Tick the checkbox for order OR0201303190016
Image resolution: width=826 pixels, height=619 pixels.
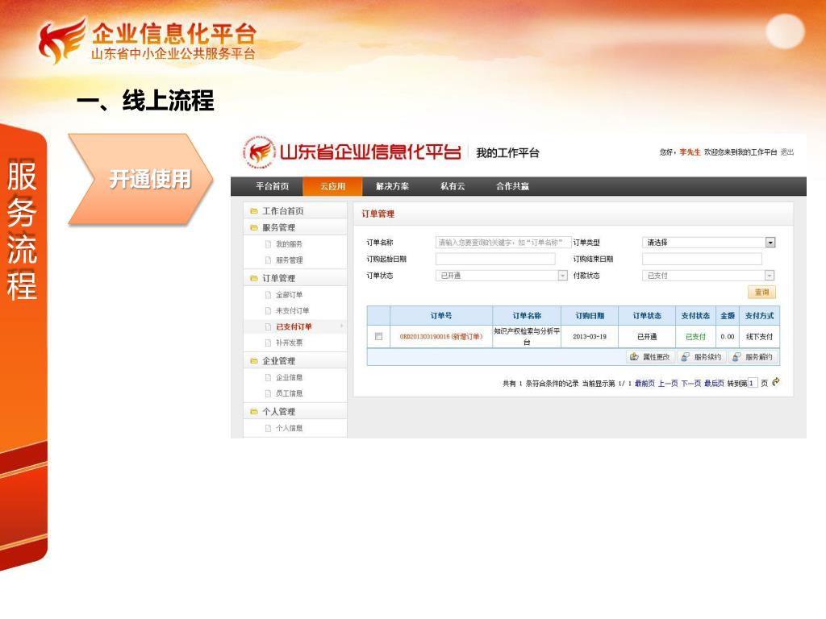click(x=378, y=336)
